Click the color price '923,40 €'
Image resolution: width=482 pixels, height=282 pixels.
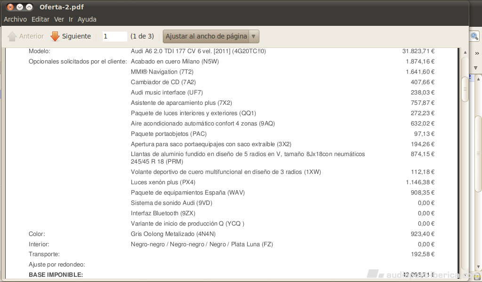(x=423, y=234)
